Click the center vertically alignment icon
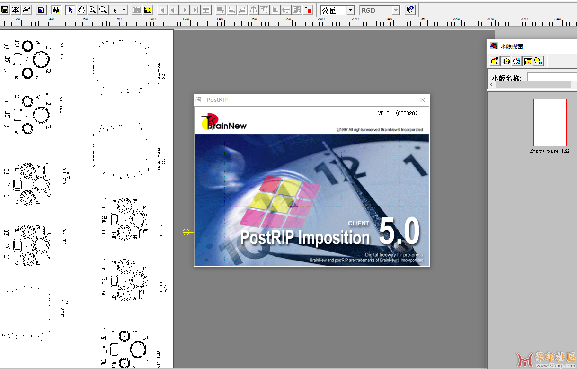Image resolution: width=577 pixels, height=369 pixels. (286, 9)
